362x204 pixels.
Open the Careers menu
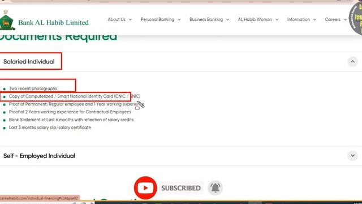tap(335, 20)
